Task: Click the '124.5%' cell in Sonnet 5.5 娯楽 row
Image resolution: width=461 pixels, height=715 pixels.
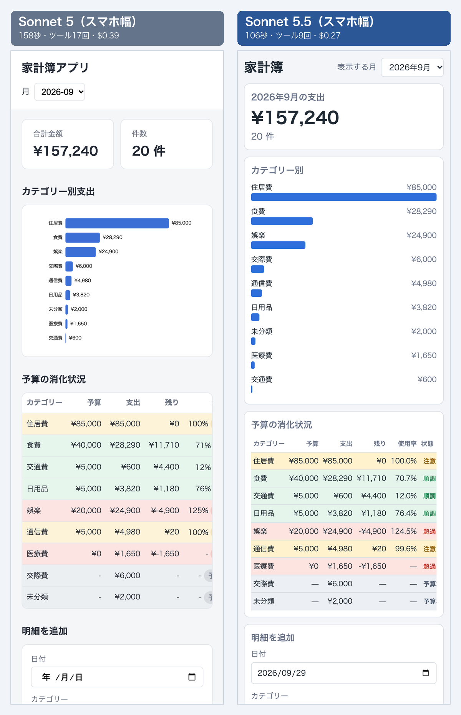Action: 404,531
